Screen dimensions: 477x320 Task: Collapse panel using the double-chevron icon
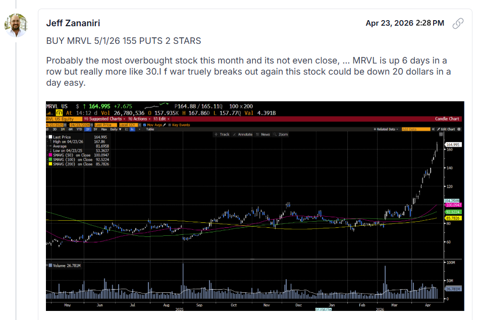pos(433,130)
